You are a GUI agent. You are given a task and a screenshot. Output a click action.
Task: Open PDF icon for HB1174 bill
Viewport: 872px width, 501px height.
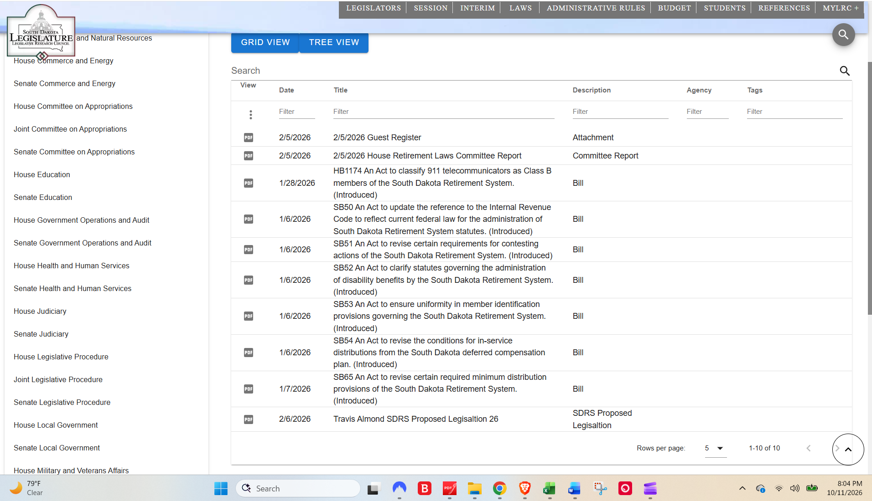[249, 183]
